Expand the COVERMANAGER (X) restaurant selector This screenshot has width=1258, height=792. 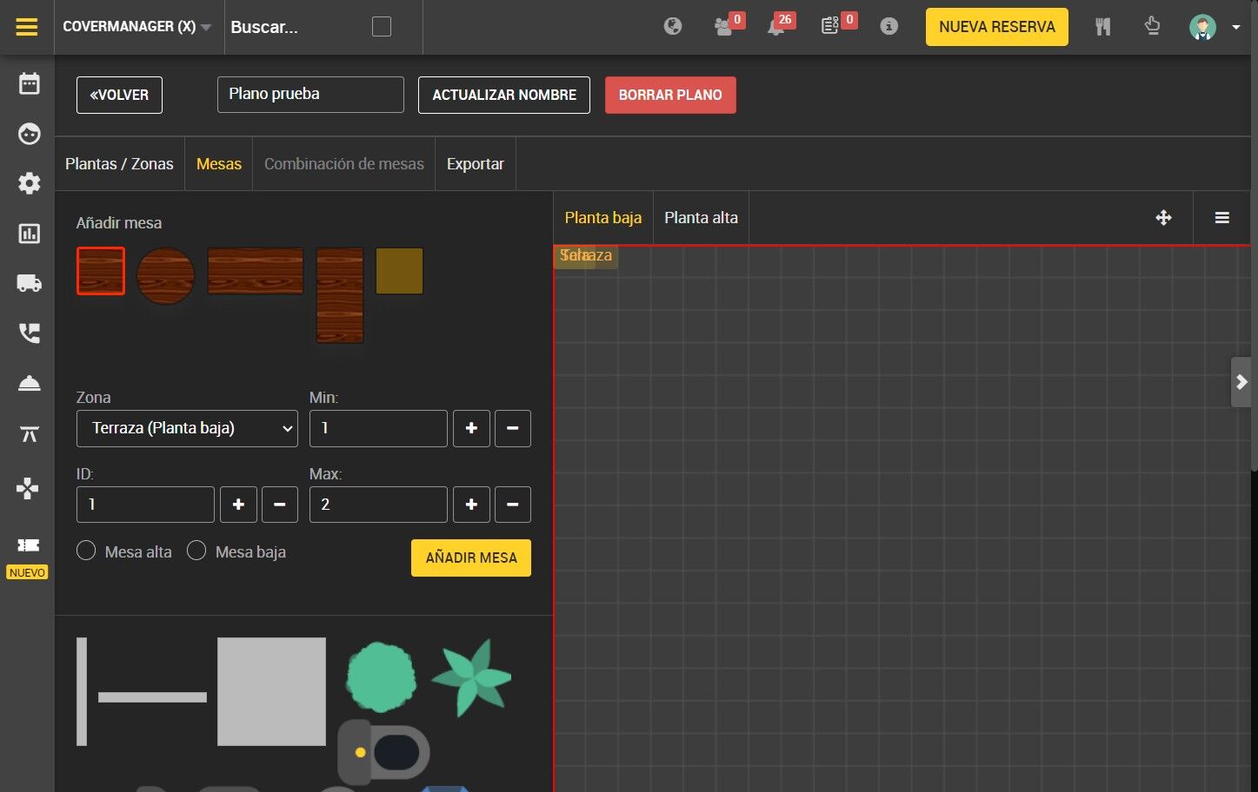[137, 27]
